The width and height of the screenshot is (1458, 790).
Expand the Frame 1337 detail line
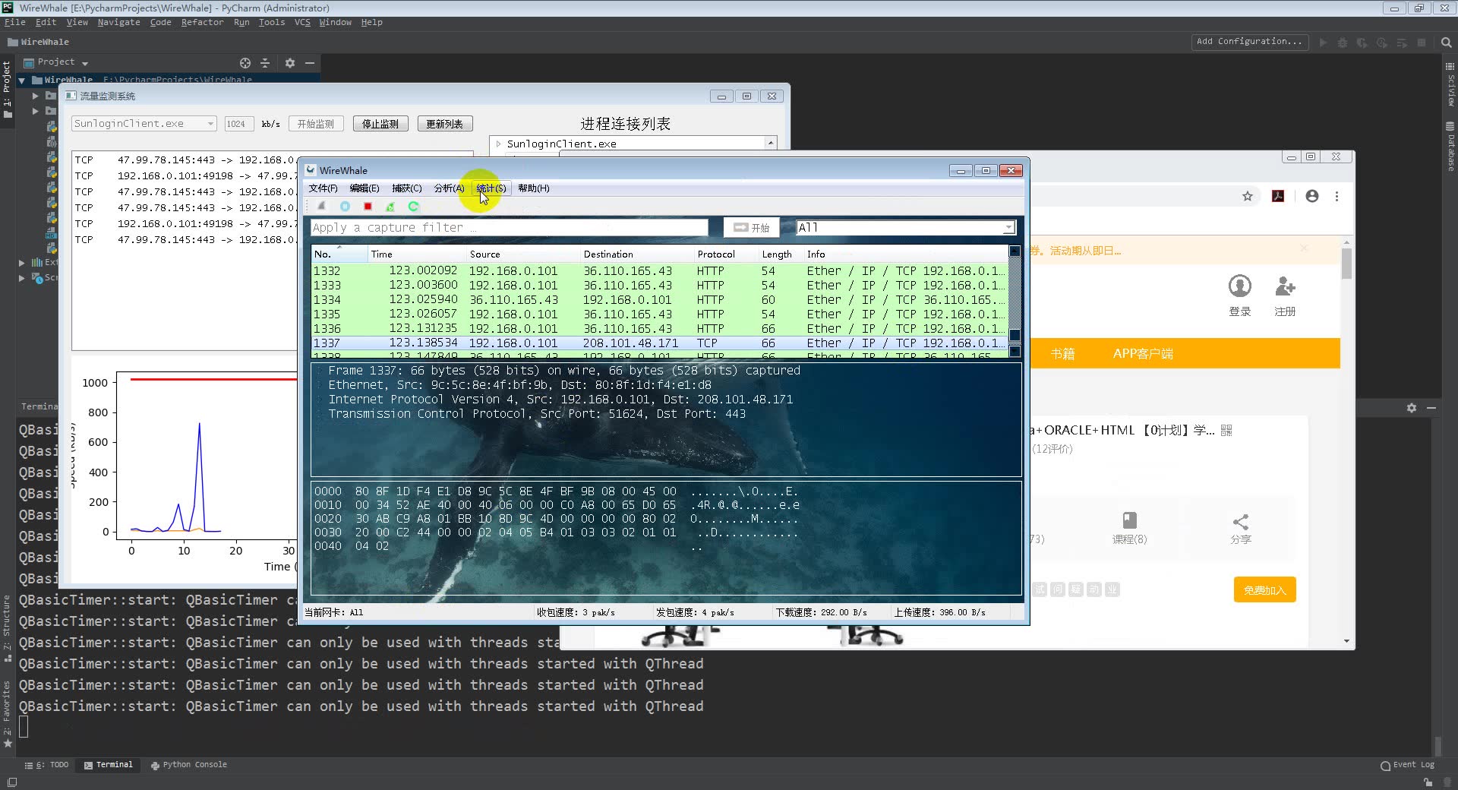click(320, 371)
